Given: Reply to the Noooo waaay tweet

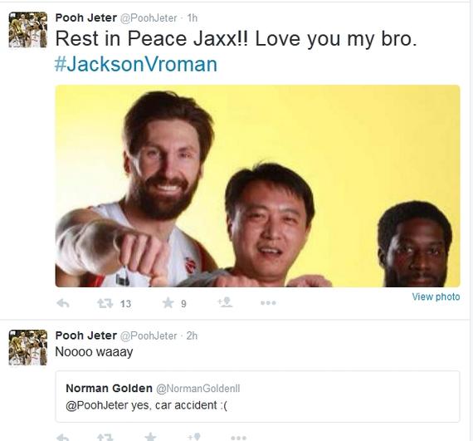Looking at the screenshot, I should coord(63,438).
